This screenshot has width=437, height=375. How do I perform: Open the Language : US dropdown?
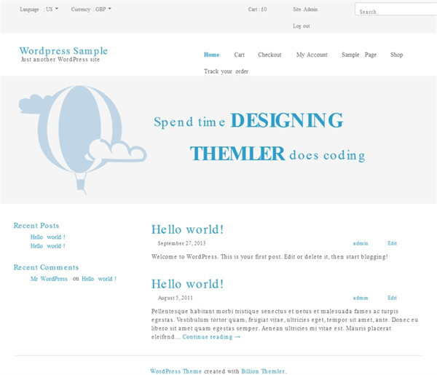pyautogui.click(x=39, y=9)
